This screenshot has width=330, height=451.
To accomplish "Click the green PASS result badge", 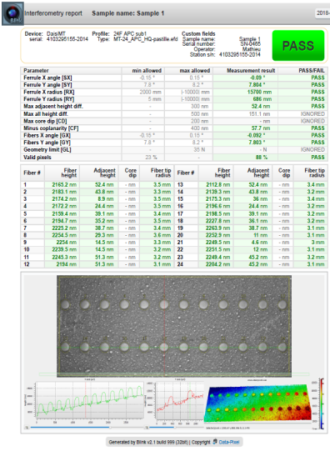I will coord(298,46).
